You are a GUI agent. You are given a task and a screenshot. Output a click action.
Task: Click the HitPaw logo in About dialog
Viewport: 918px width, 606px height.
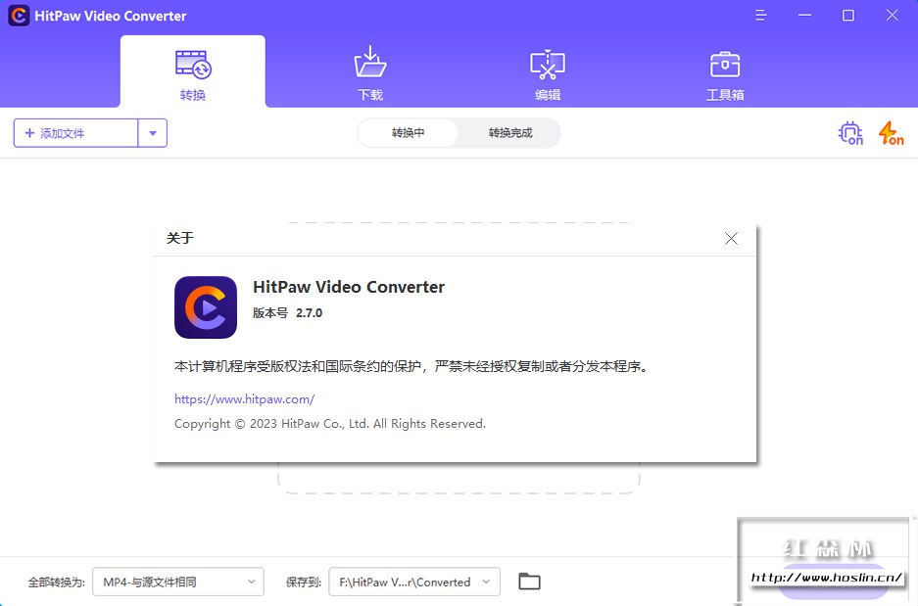tap(206, 307)
